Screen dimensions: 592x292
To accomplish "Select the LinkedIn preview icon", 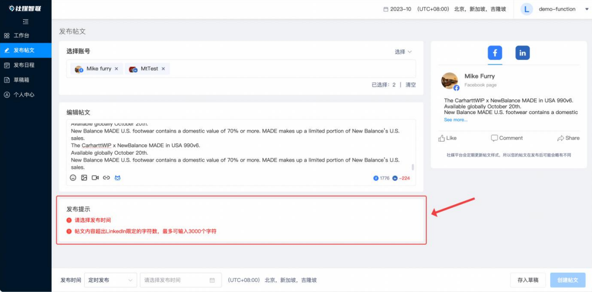I will (522, 53).
